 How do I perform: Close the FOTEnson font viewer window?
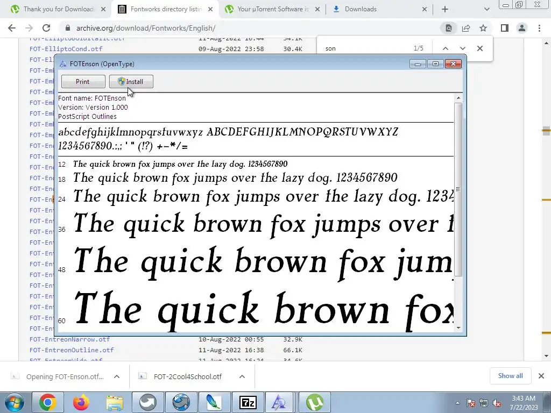pyautogui.click(x=453, y=64)
